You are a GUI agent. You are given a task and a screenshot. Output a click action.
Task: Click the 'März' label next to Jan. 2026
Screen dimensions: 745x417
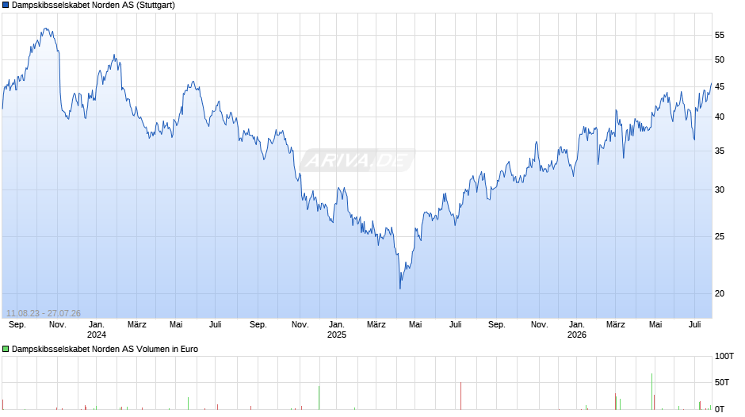(615, 325)
